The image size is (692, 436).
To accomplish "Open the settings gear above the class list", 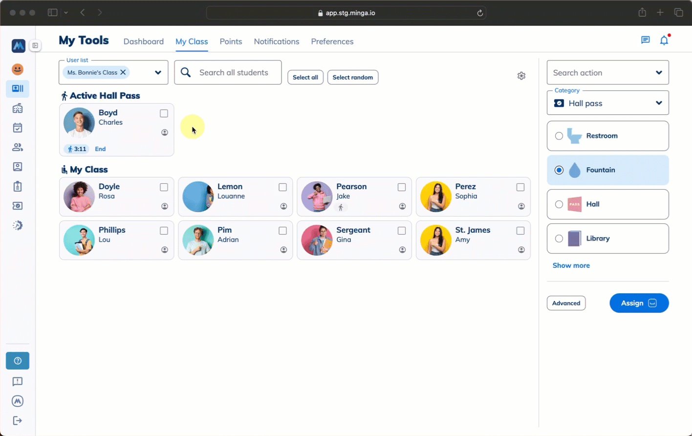I will (521, 76).
